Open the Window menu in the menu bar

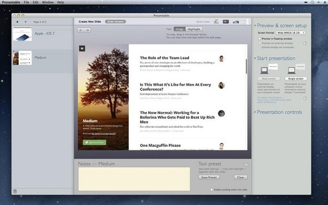pyautogui.click(x=48, y=2)
